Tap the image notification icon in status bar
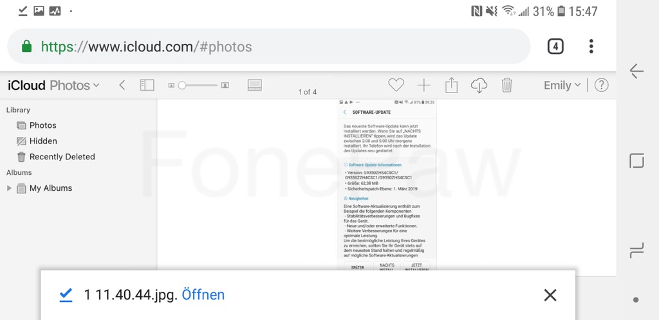 click(x=39, y=12)
